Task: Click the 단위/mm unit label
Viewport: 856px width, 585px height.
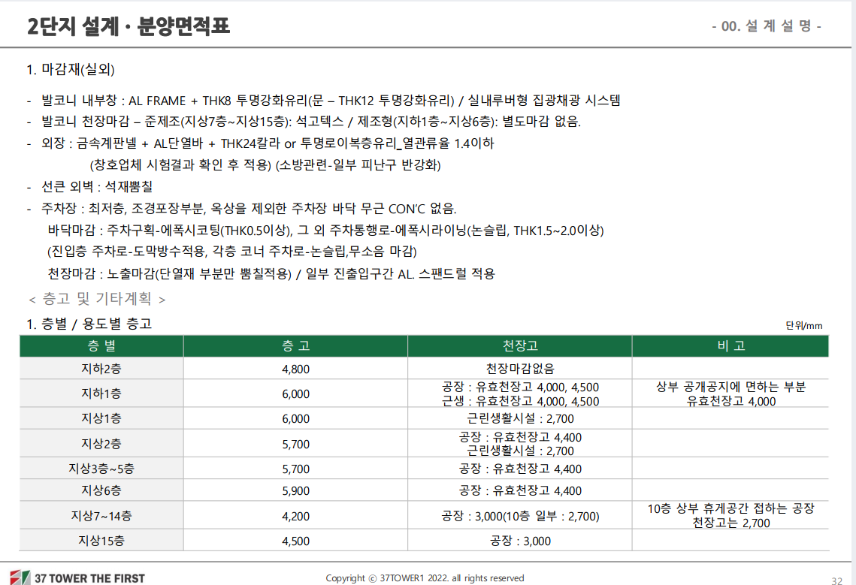Action: [x=803, y=325]
